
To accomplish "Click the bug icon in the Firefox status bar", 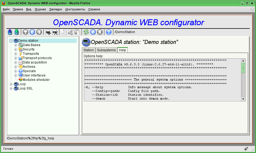I will point(246,149).
